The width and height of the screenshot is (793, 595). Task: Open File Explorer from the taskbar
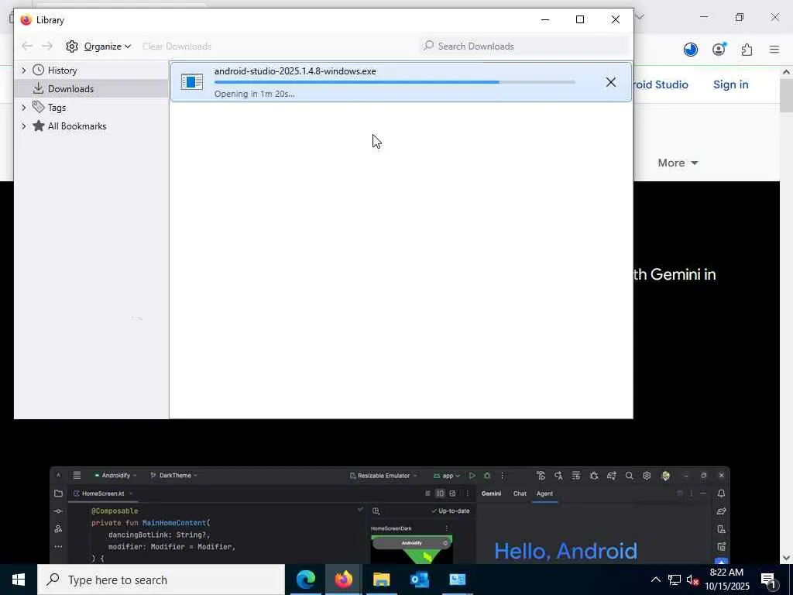[x=381, y=580]
